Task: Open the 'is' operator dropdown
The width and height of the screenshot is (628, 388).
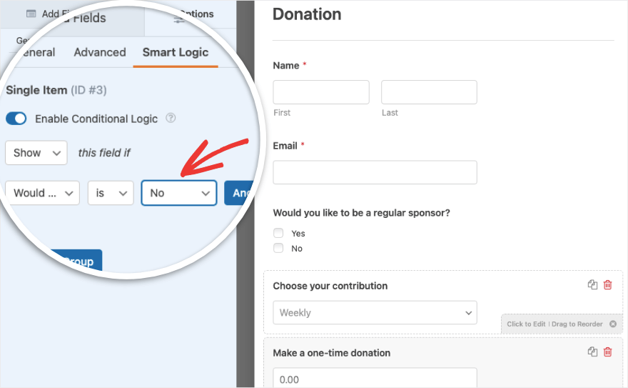Action: (111, 193)
